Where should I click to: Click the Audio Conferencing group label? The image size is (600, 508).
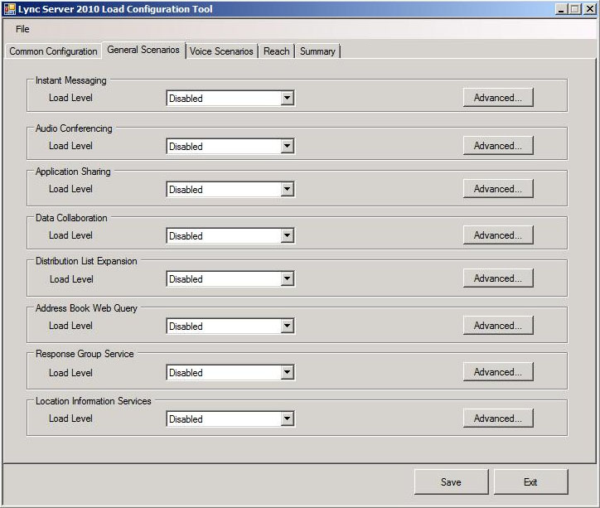click(x=74, y=128)
